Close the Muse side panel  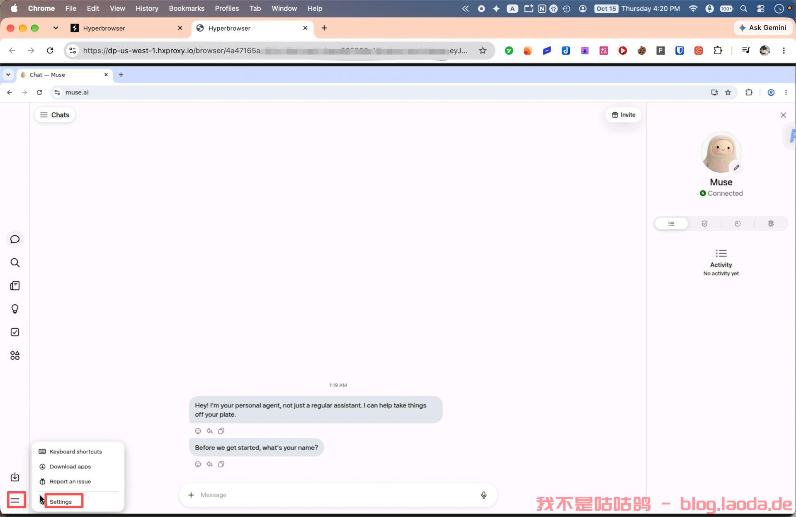point(783,115)
